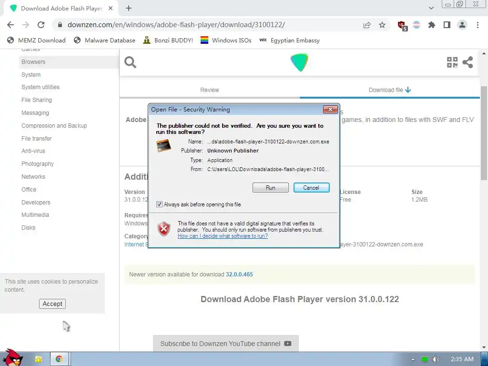Select Disks category

point(28,227)
